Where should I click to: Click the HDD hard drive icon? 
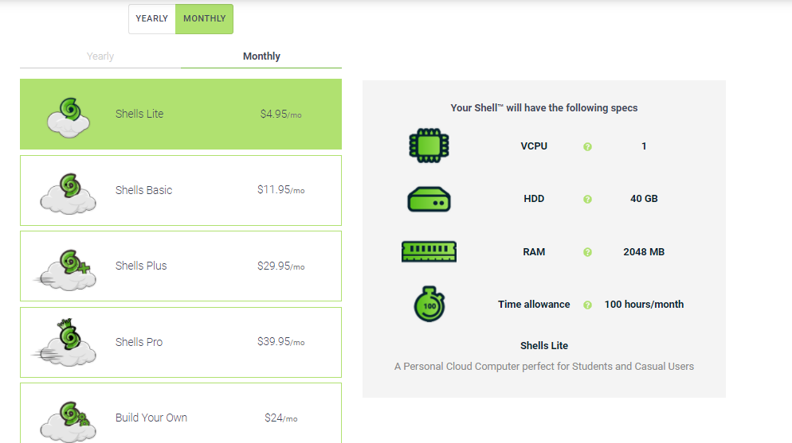(429, 199)
